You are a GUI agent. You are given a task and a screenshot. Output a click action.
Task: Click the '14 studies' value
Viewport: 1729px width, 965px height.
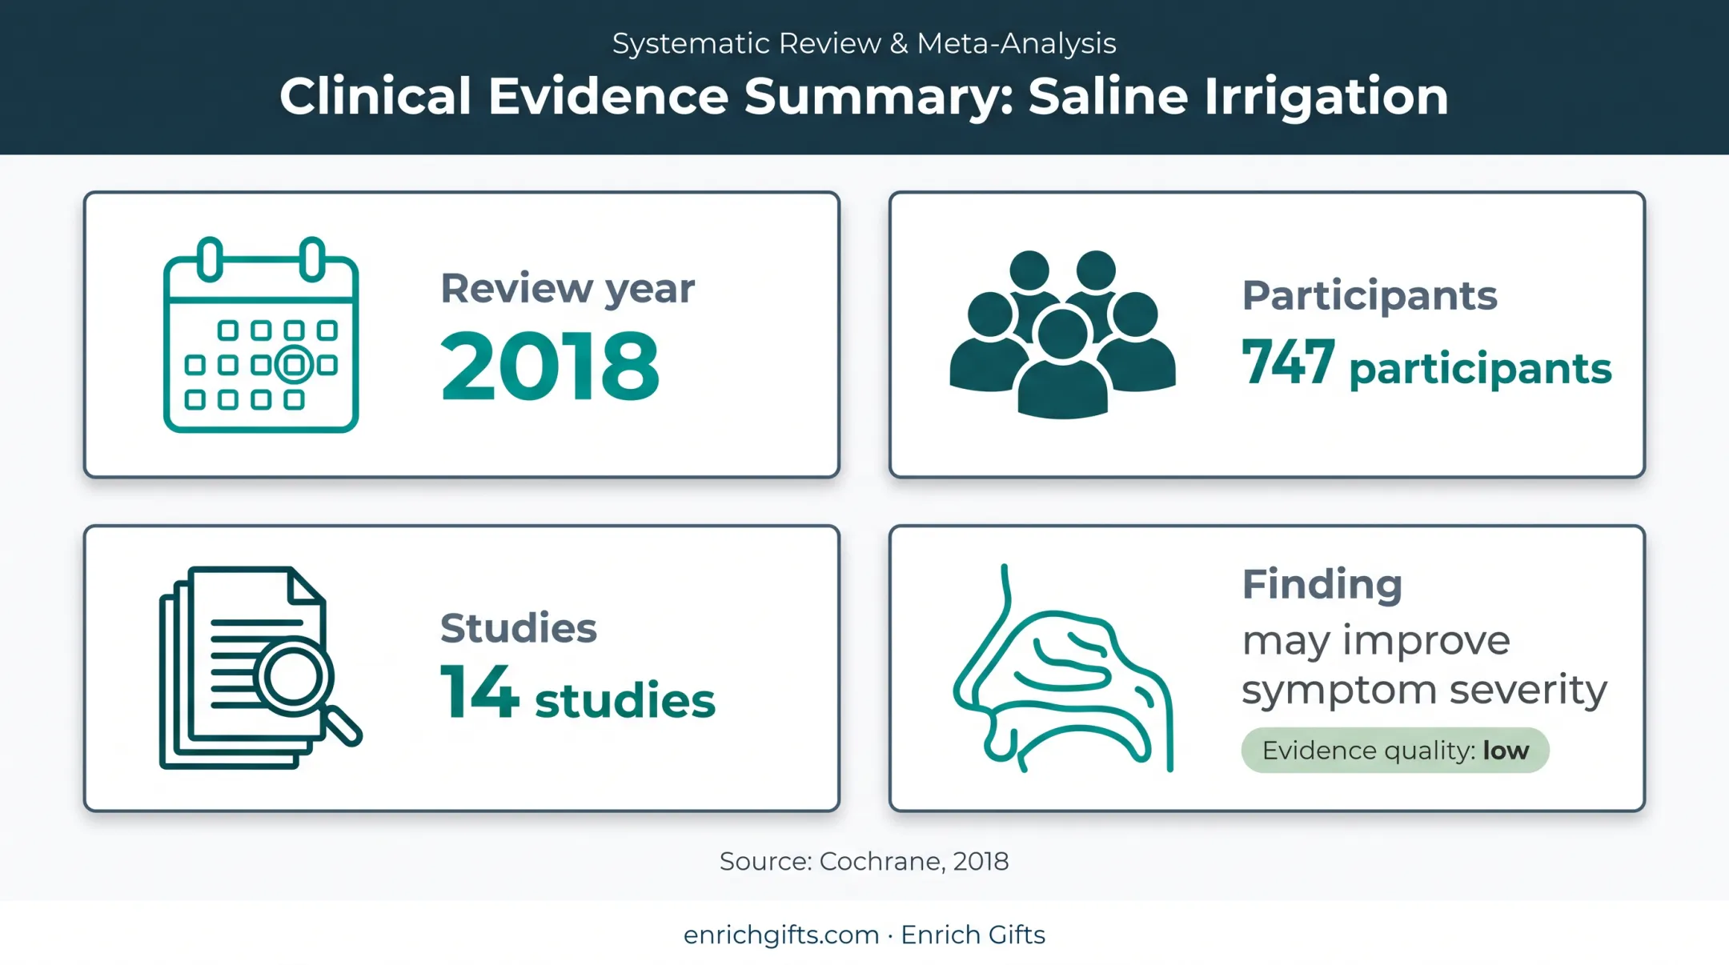point(577,694)
